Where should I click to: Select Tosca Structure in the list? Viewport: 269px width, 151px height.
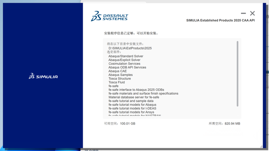click(x=119, y=79)
